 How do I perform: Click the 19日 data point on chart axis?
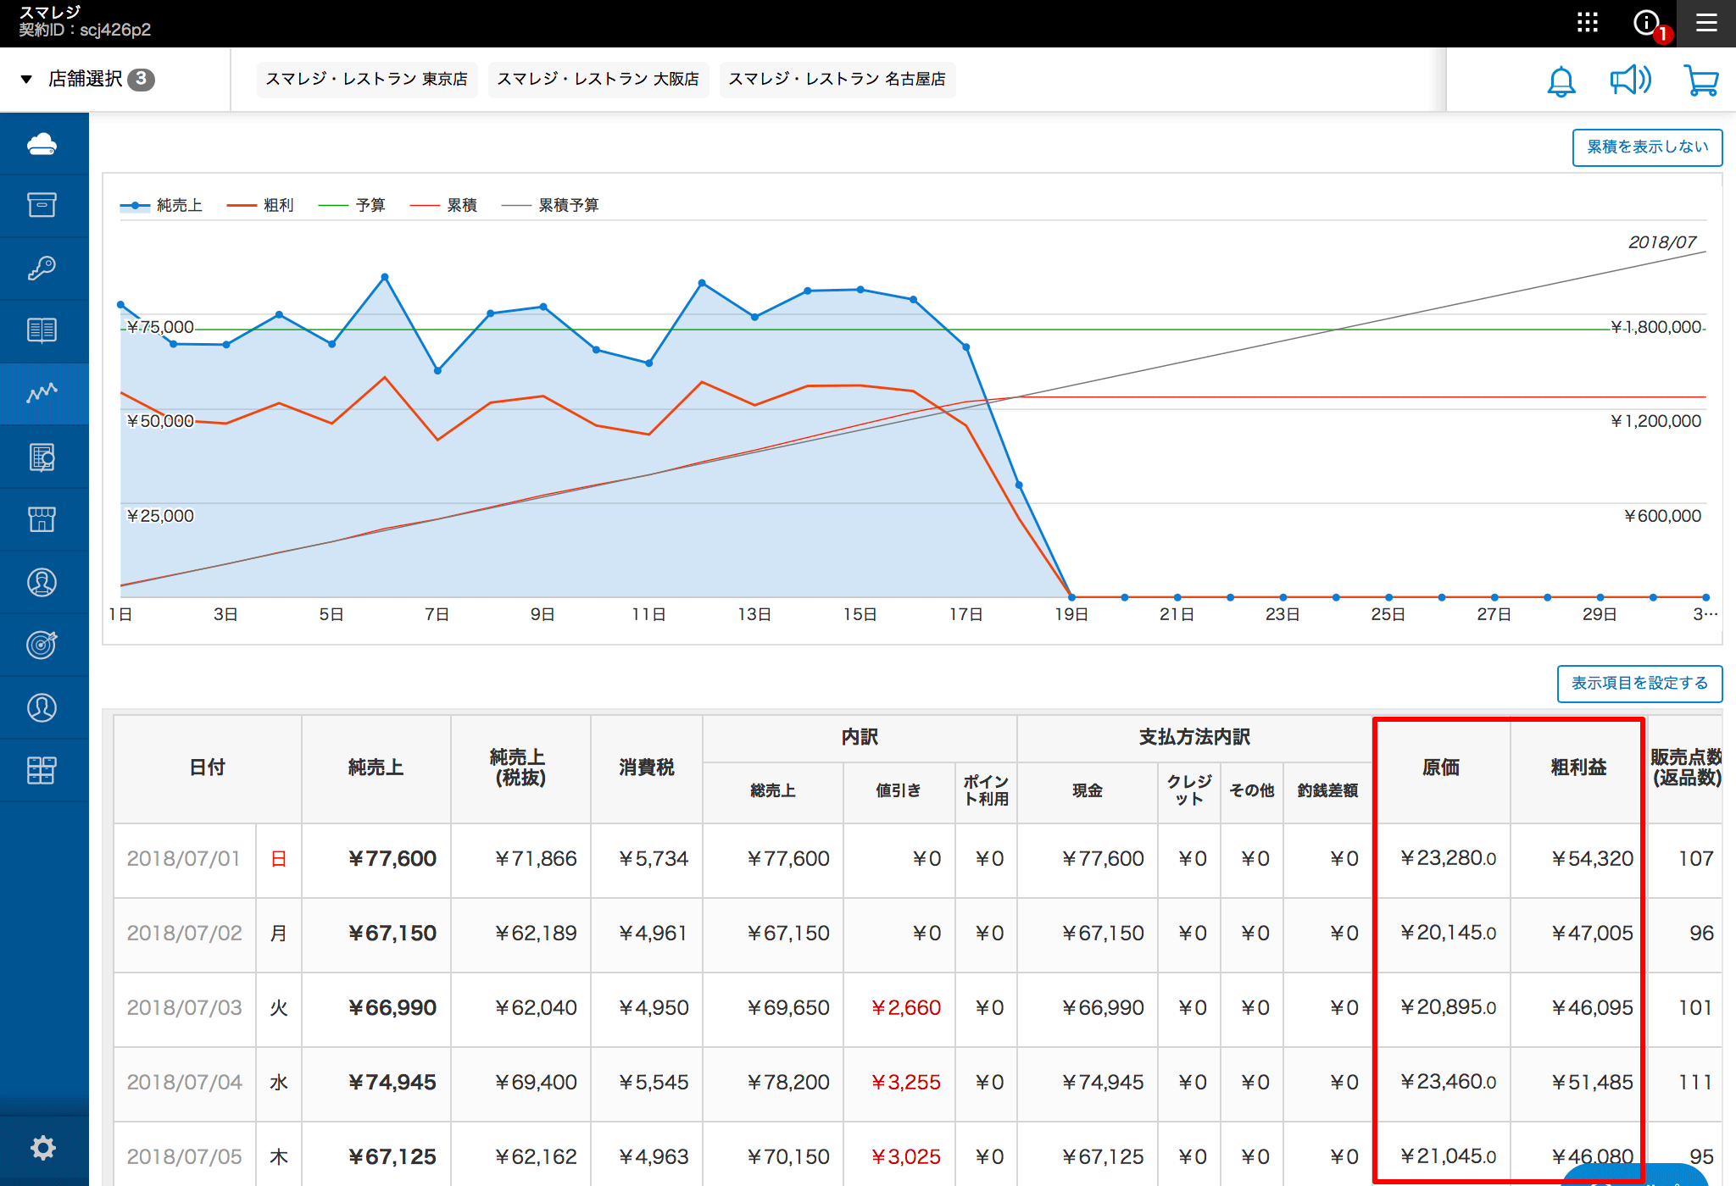coord(1071,598)
